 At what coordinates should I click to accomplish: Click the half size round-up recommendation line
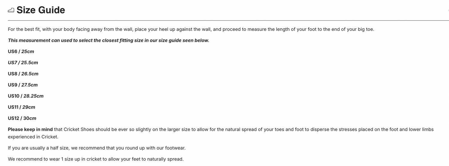[x=97, y=148]
